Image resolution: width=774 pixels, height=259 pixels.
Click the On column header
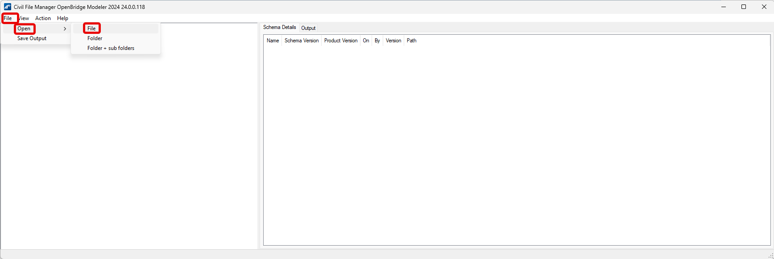366,41
